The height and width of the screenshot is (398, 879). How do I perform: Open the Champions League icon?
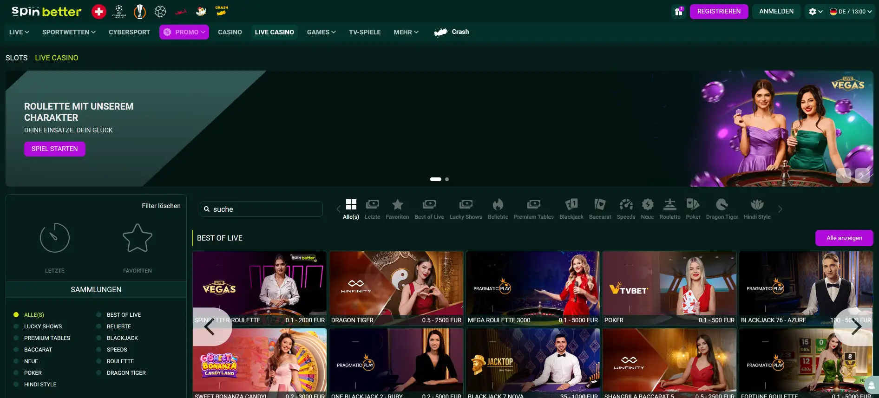tap(119, 12)
